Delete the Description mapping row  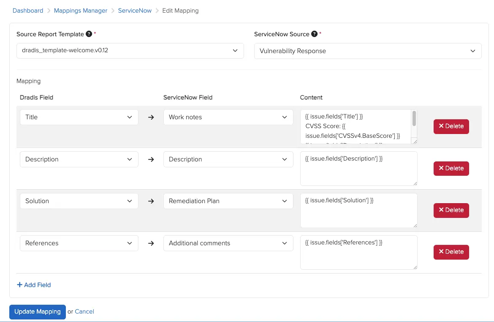click(x=451, y=169)
